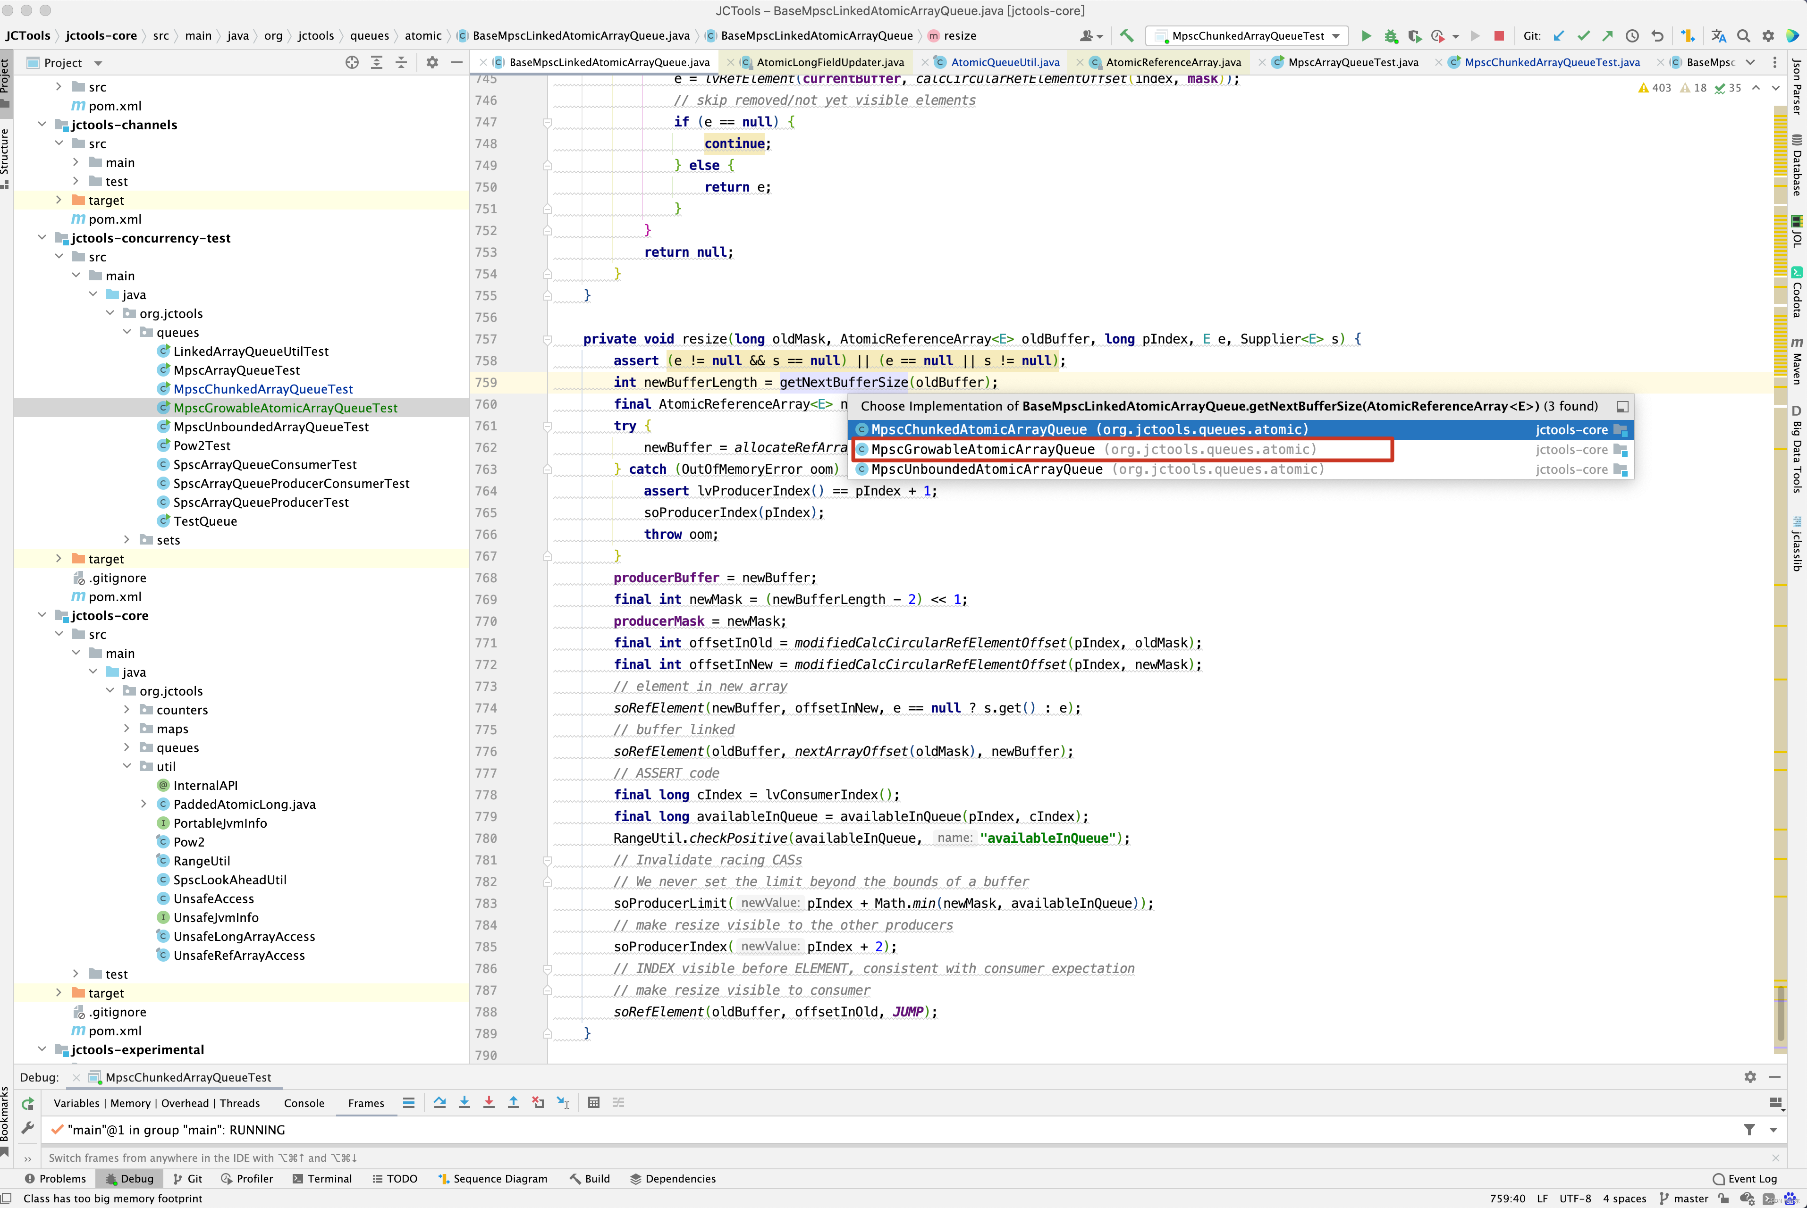Select MpscUnboundedAtomicArrayQueue implementation

pos(1241,469)
